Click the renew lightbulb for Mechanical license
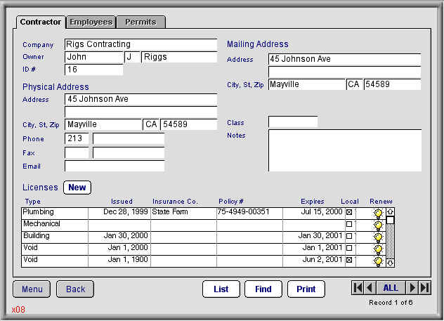444x321 pixels. coord(378,225)
